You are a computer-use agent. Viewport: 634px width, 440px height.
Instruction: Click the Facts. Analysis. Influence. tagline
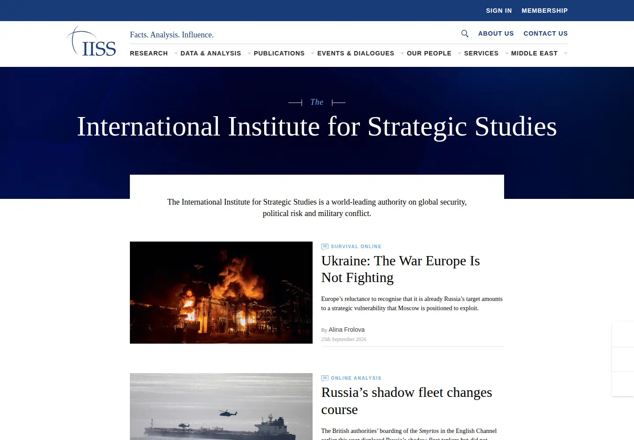tap(172, 35)
